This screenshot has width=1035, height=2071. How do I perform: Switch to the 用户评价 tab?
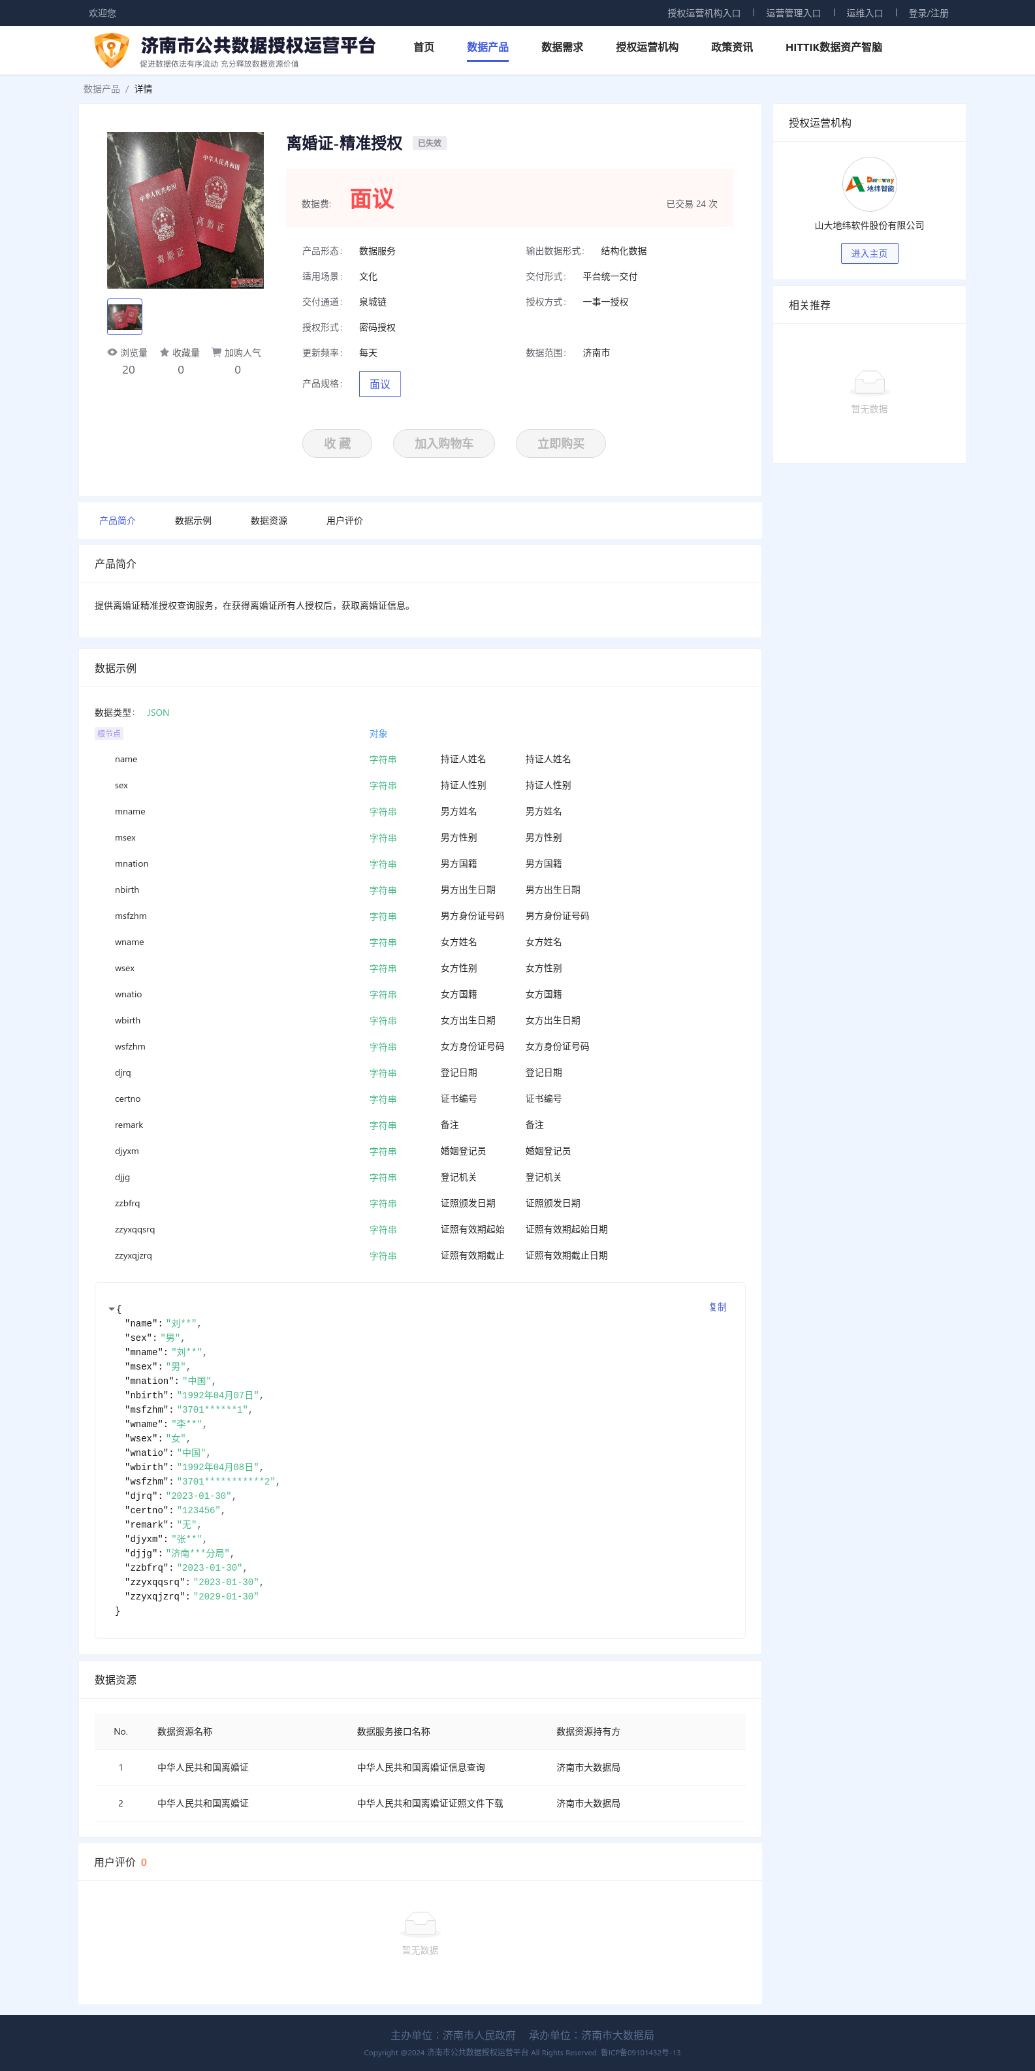click(x=344, y=521)
